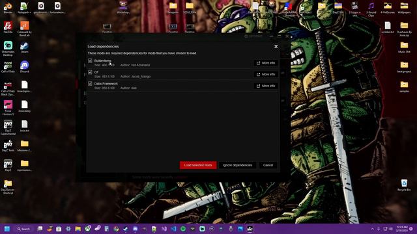Select the BuilderItems mod name
This screenshot has width=417, height=234.
(x=103, y=60)
